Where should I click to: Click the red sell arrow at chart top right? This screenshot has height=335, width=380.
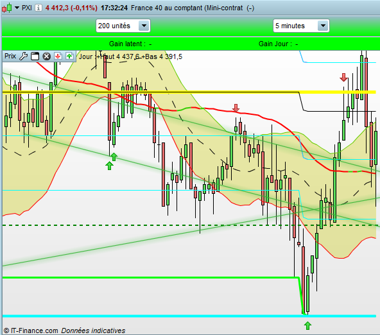tap(343, 77)
